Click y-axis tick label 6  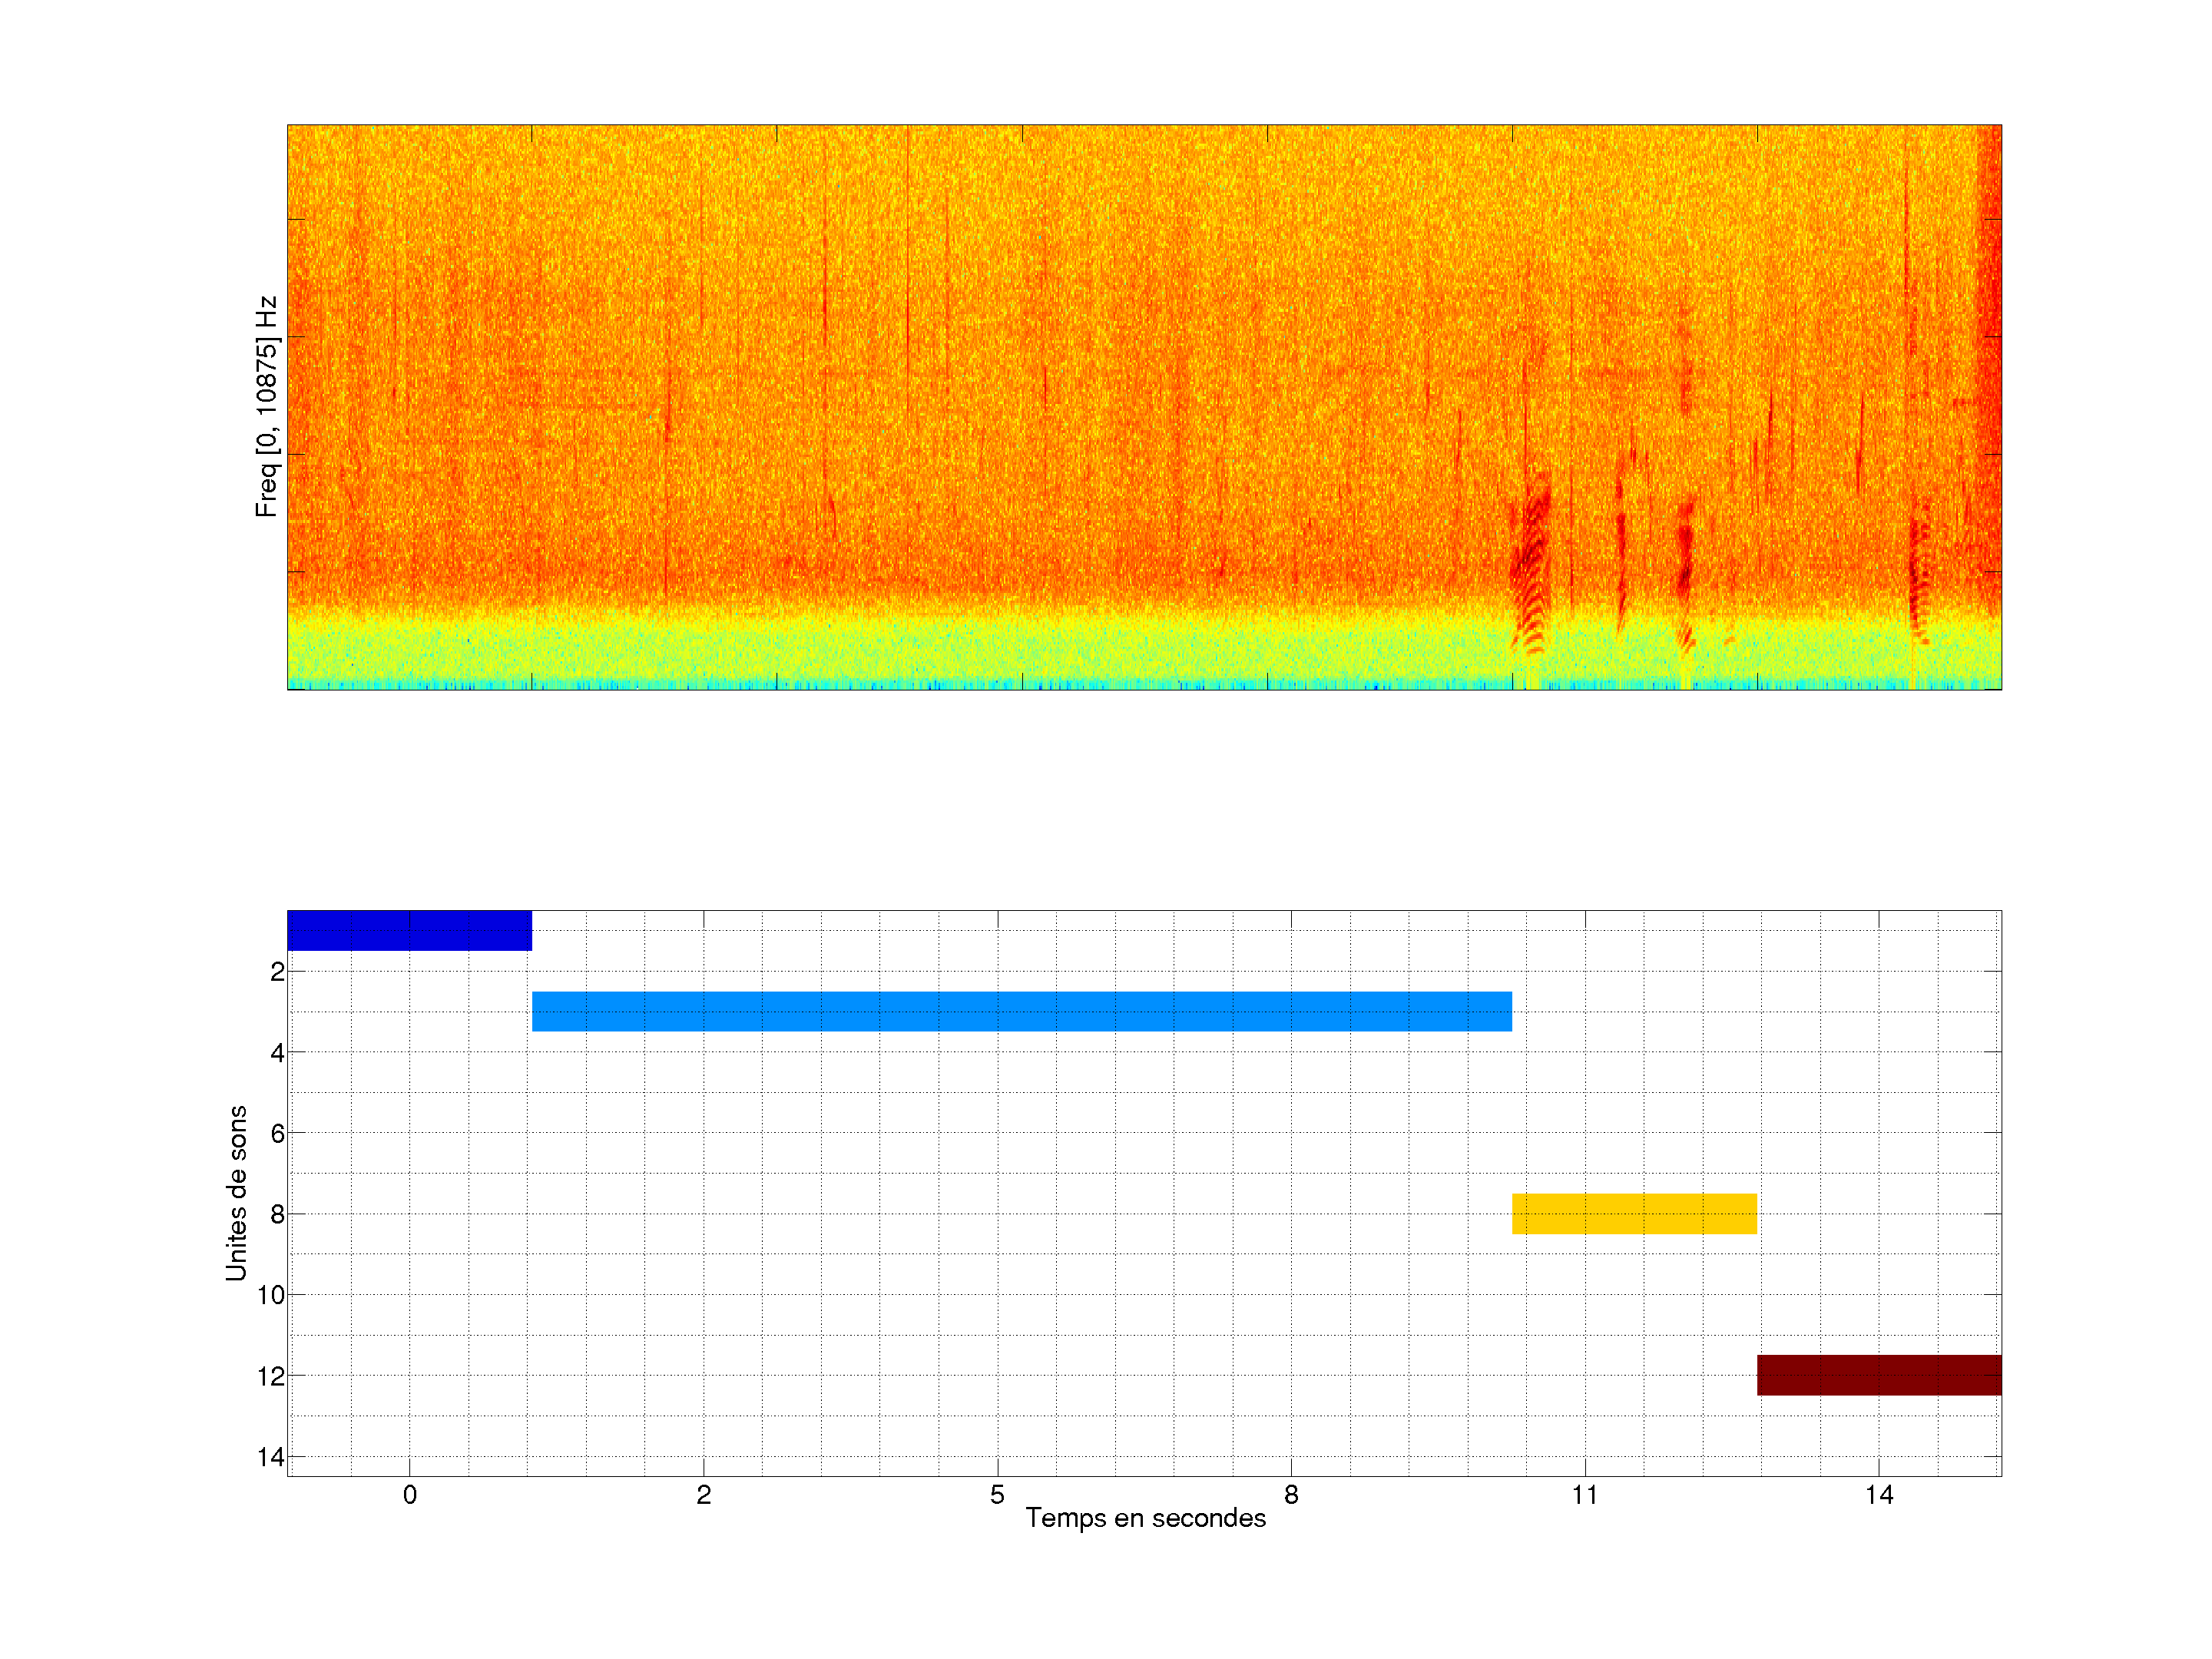[277, 1133]
